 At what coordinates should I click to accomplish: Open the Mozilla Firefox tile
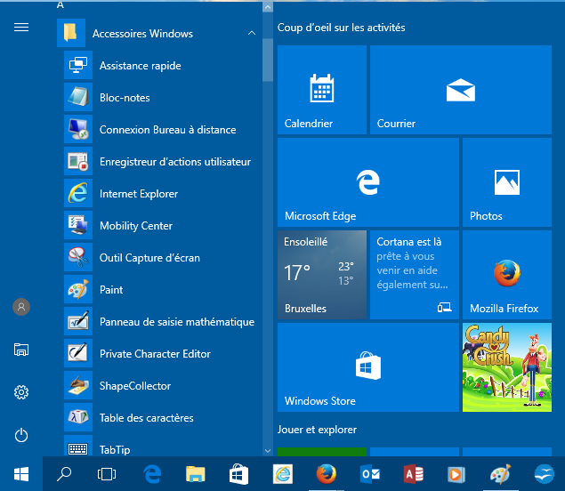[505, 275]
